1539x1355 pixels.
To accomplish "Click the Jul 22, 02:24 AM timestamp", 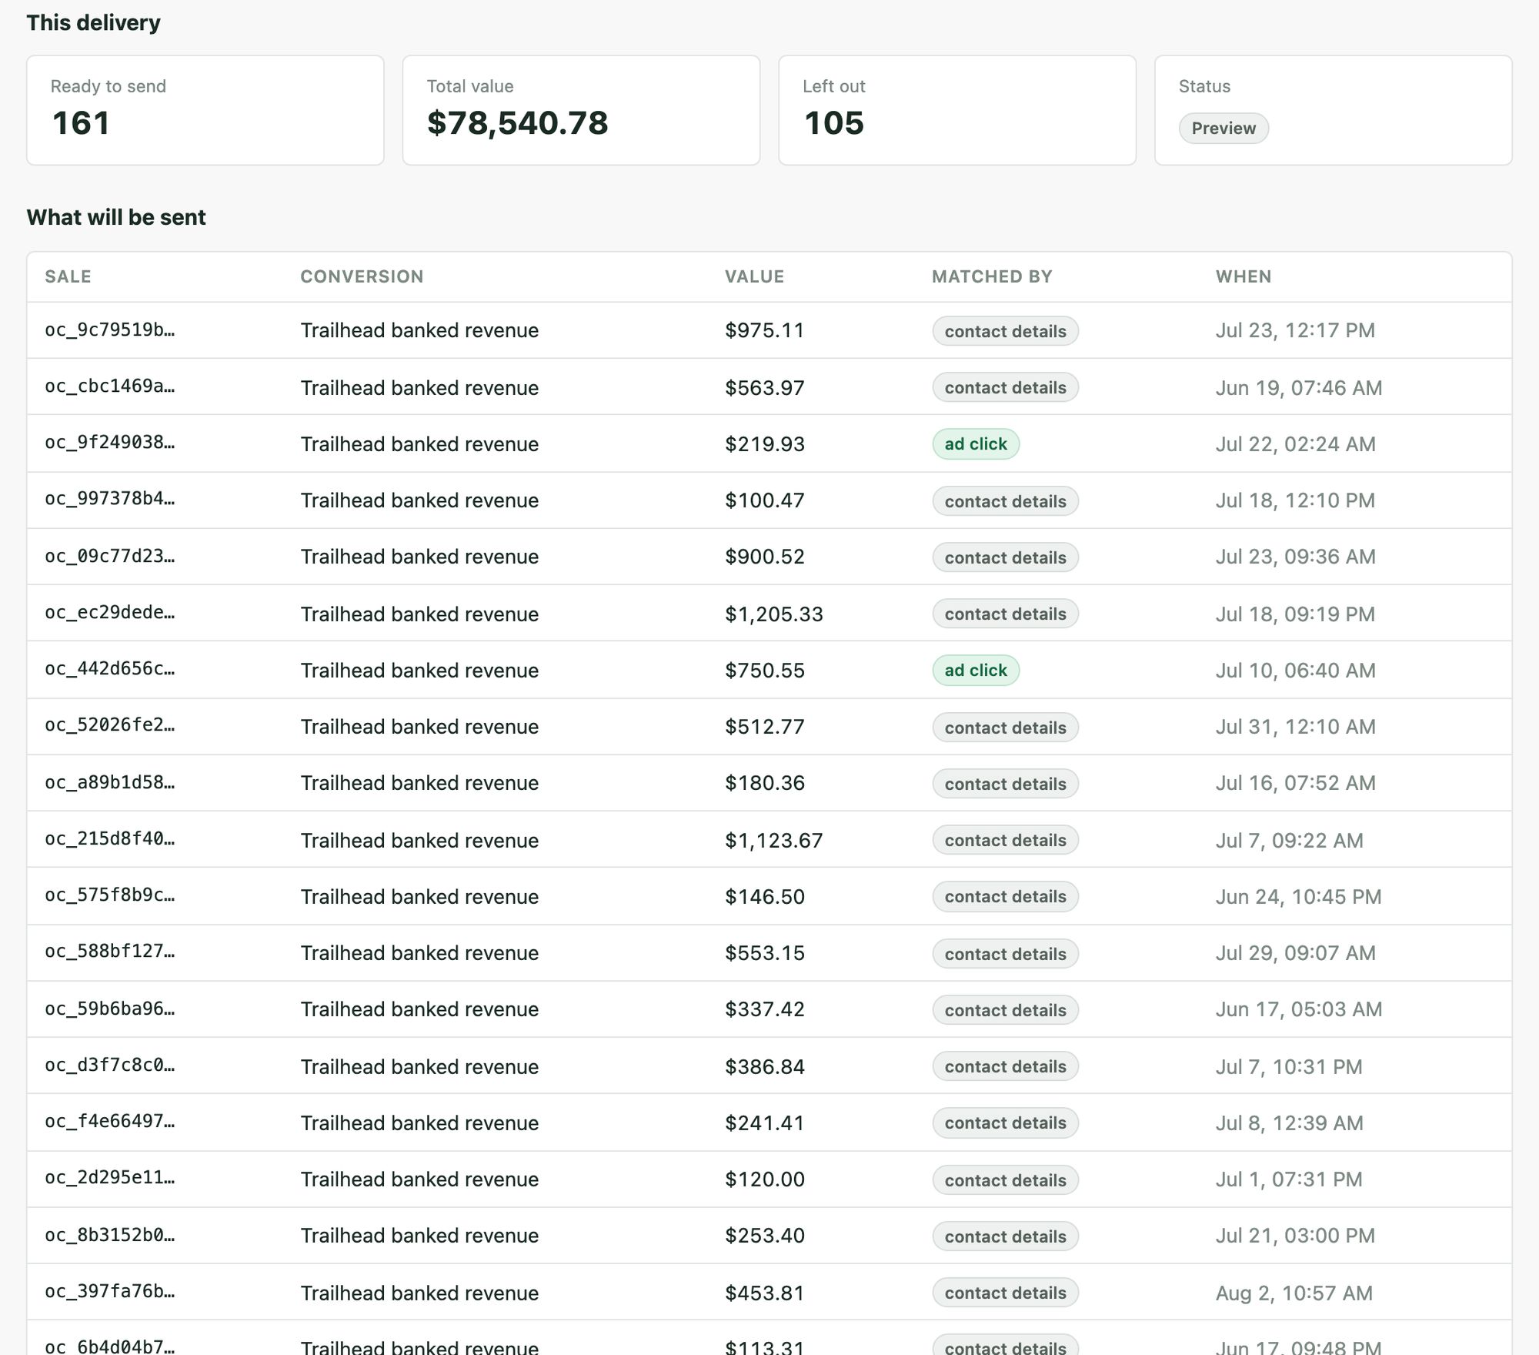I will (1296, 444).
